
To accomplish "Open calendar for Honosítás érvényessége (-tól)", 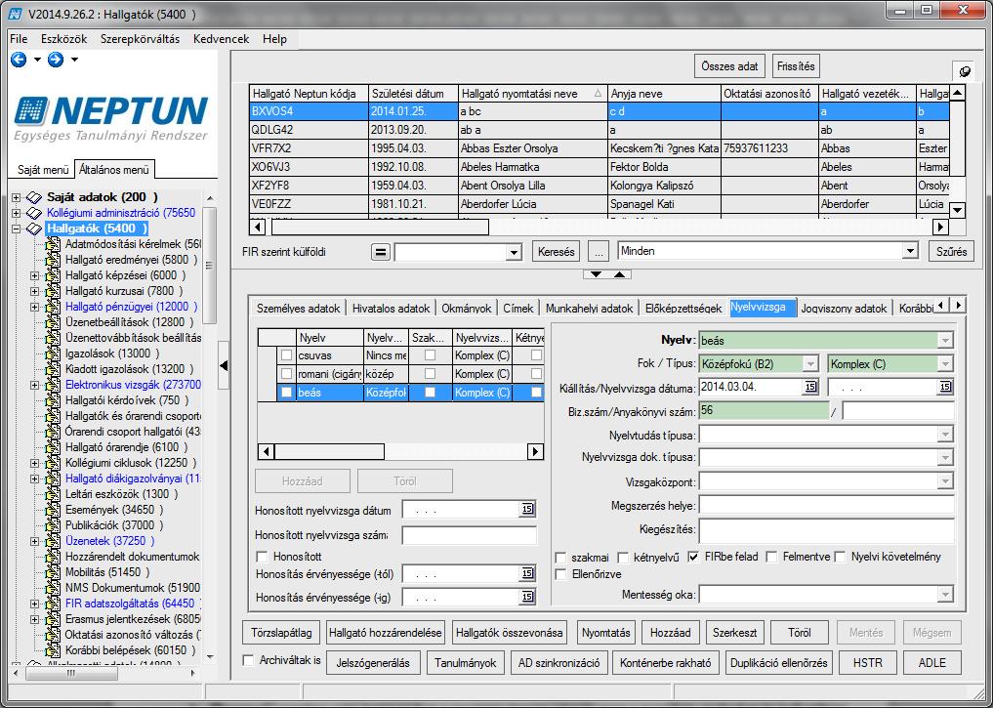I will pos(527,574).
